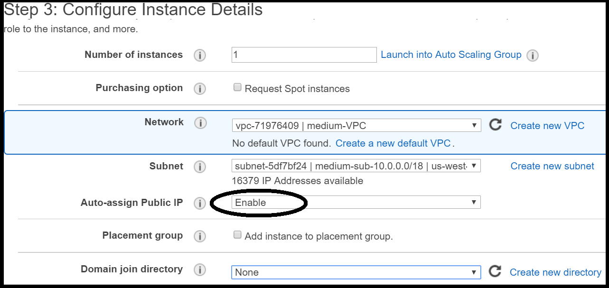Show info for Auto-assign Public IP
The width and height of the screenshot is (609, 288).
pos(200,204)
